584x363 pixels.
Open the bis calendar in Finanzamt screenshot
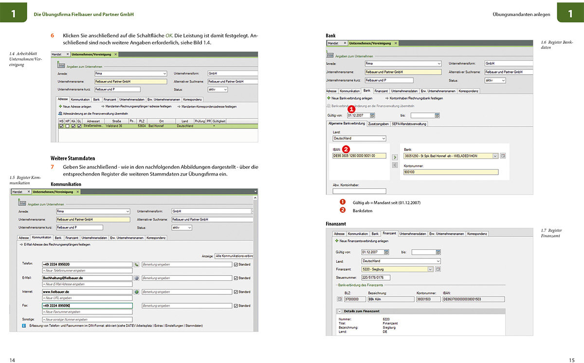[x=438, y=252]
